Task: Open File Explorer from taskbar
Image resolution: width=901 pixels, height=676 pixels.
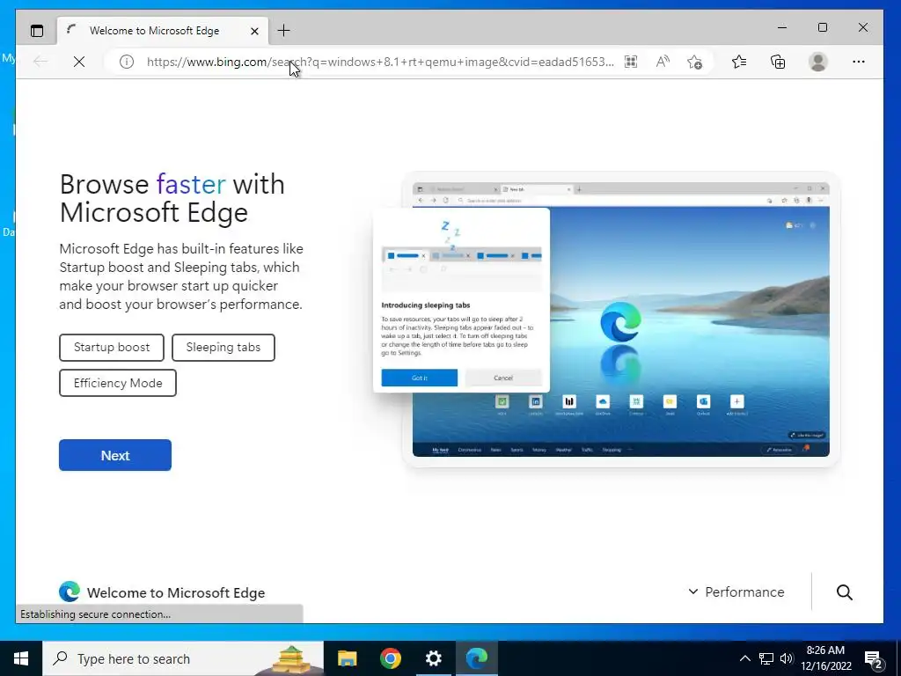Action: [x=347, y=658]
